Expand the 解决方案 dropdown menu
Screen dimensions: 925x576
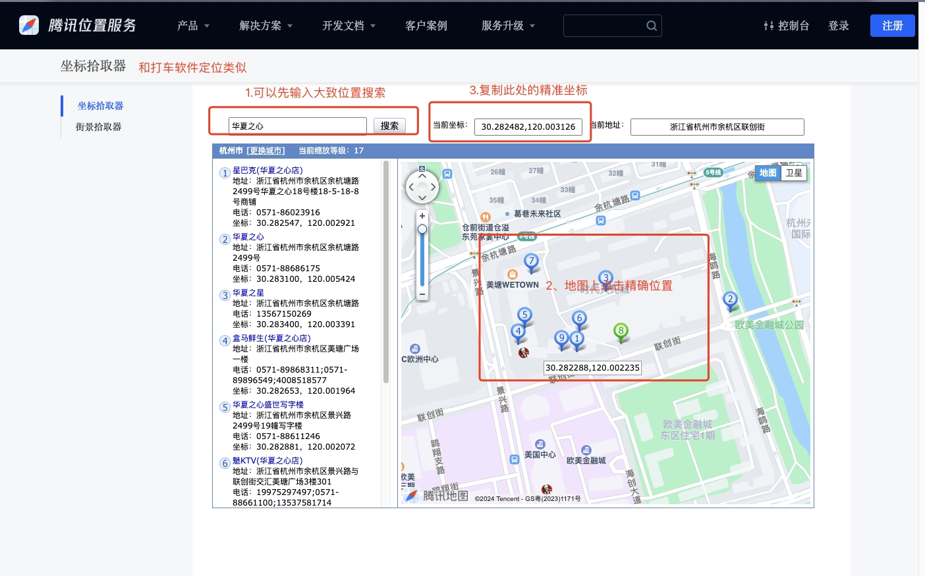266,26
